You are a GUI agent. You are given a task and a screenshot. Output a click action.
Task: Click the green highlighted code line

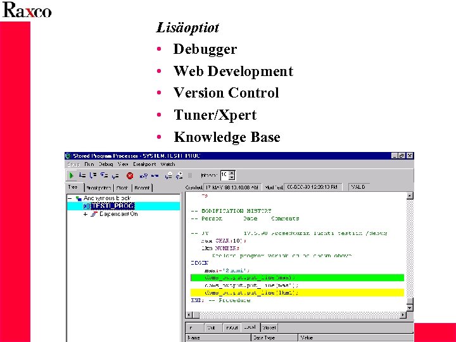pos(297,278)
